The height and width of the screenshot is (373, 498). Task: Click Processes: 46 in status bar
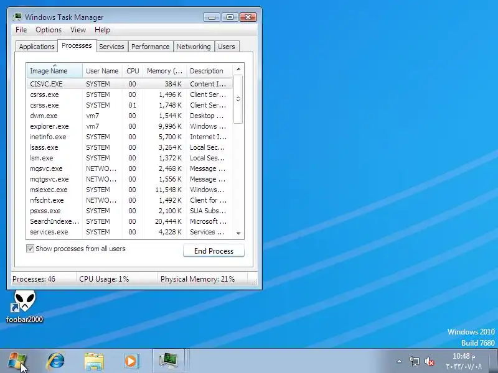34,279
